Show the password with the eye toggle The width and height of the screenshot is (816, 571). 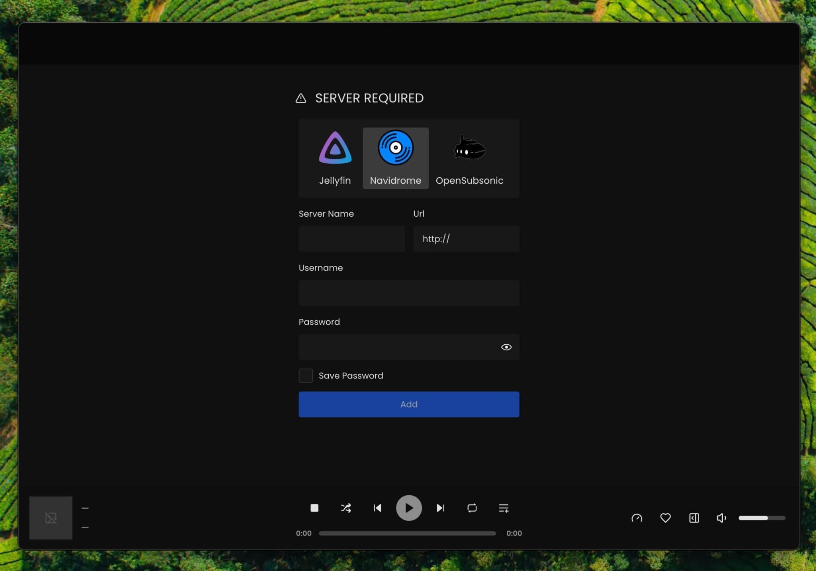tap(506, 347)
